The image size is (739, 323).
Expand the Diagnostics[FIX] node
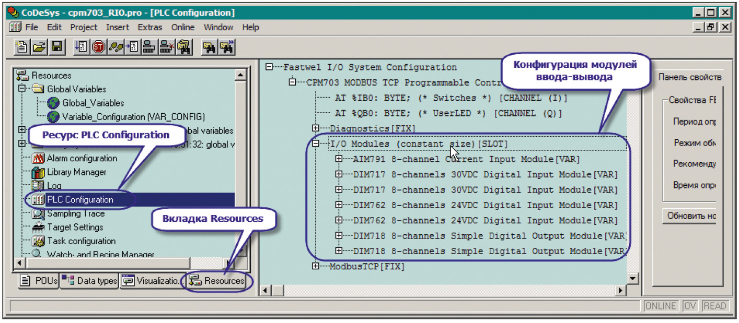pos(315,128)
